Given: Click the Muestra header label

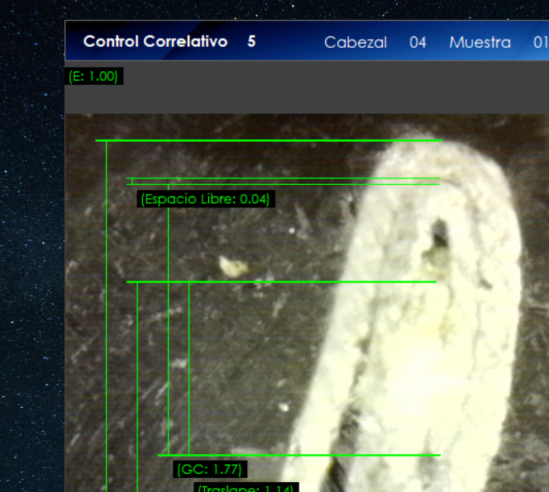Looking at the screenshot, I should (x=480, y=42).
